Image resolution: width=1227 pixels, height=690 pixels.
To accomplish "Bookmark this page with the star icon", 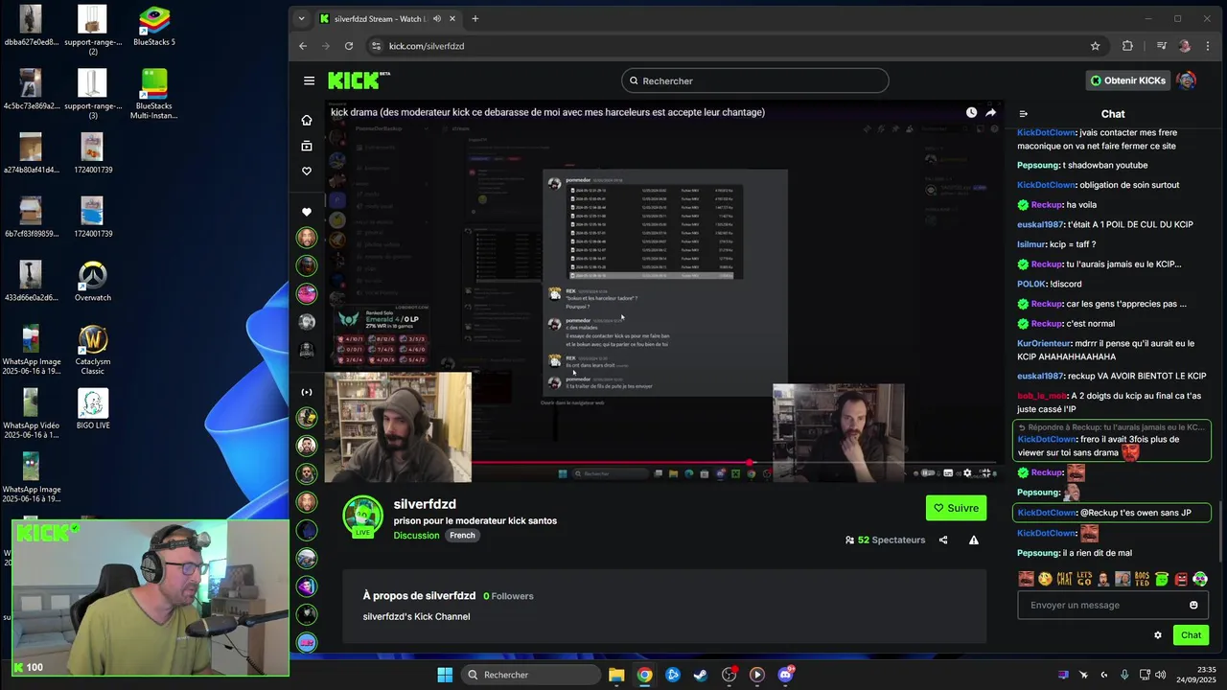I will (1096, 46).
